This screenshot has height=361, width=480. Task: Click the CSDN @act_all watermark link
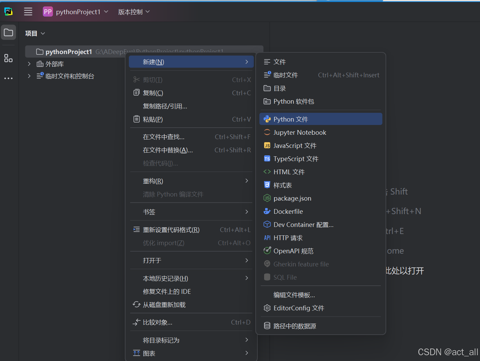(x=448, y=352)
